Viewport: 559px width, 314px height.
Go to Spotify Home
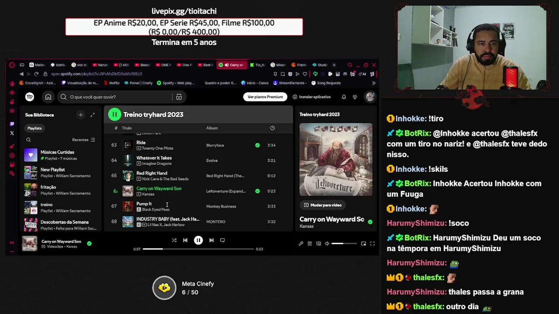48,97
